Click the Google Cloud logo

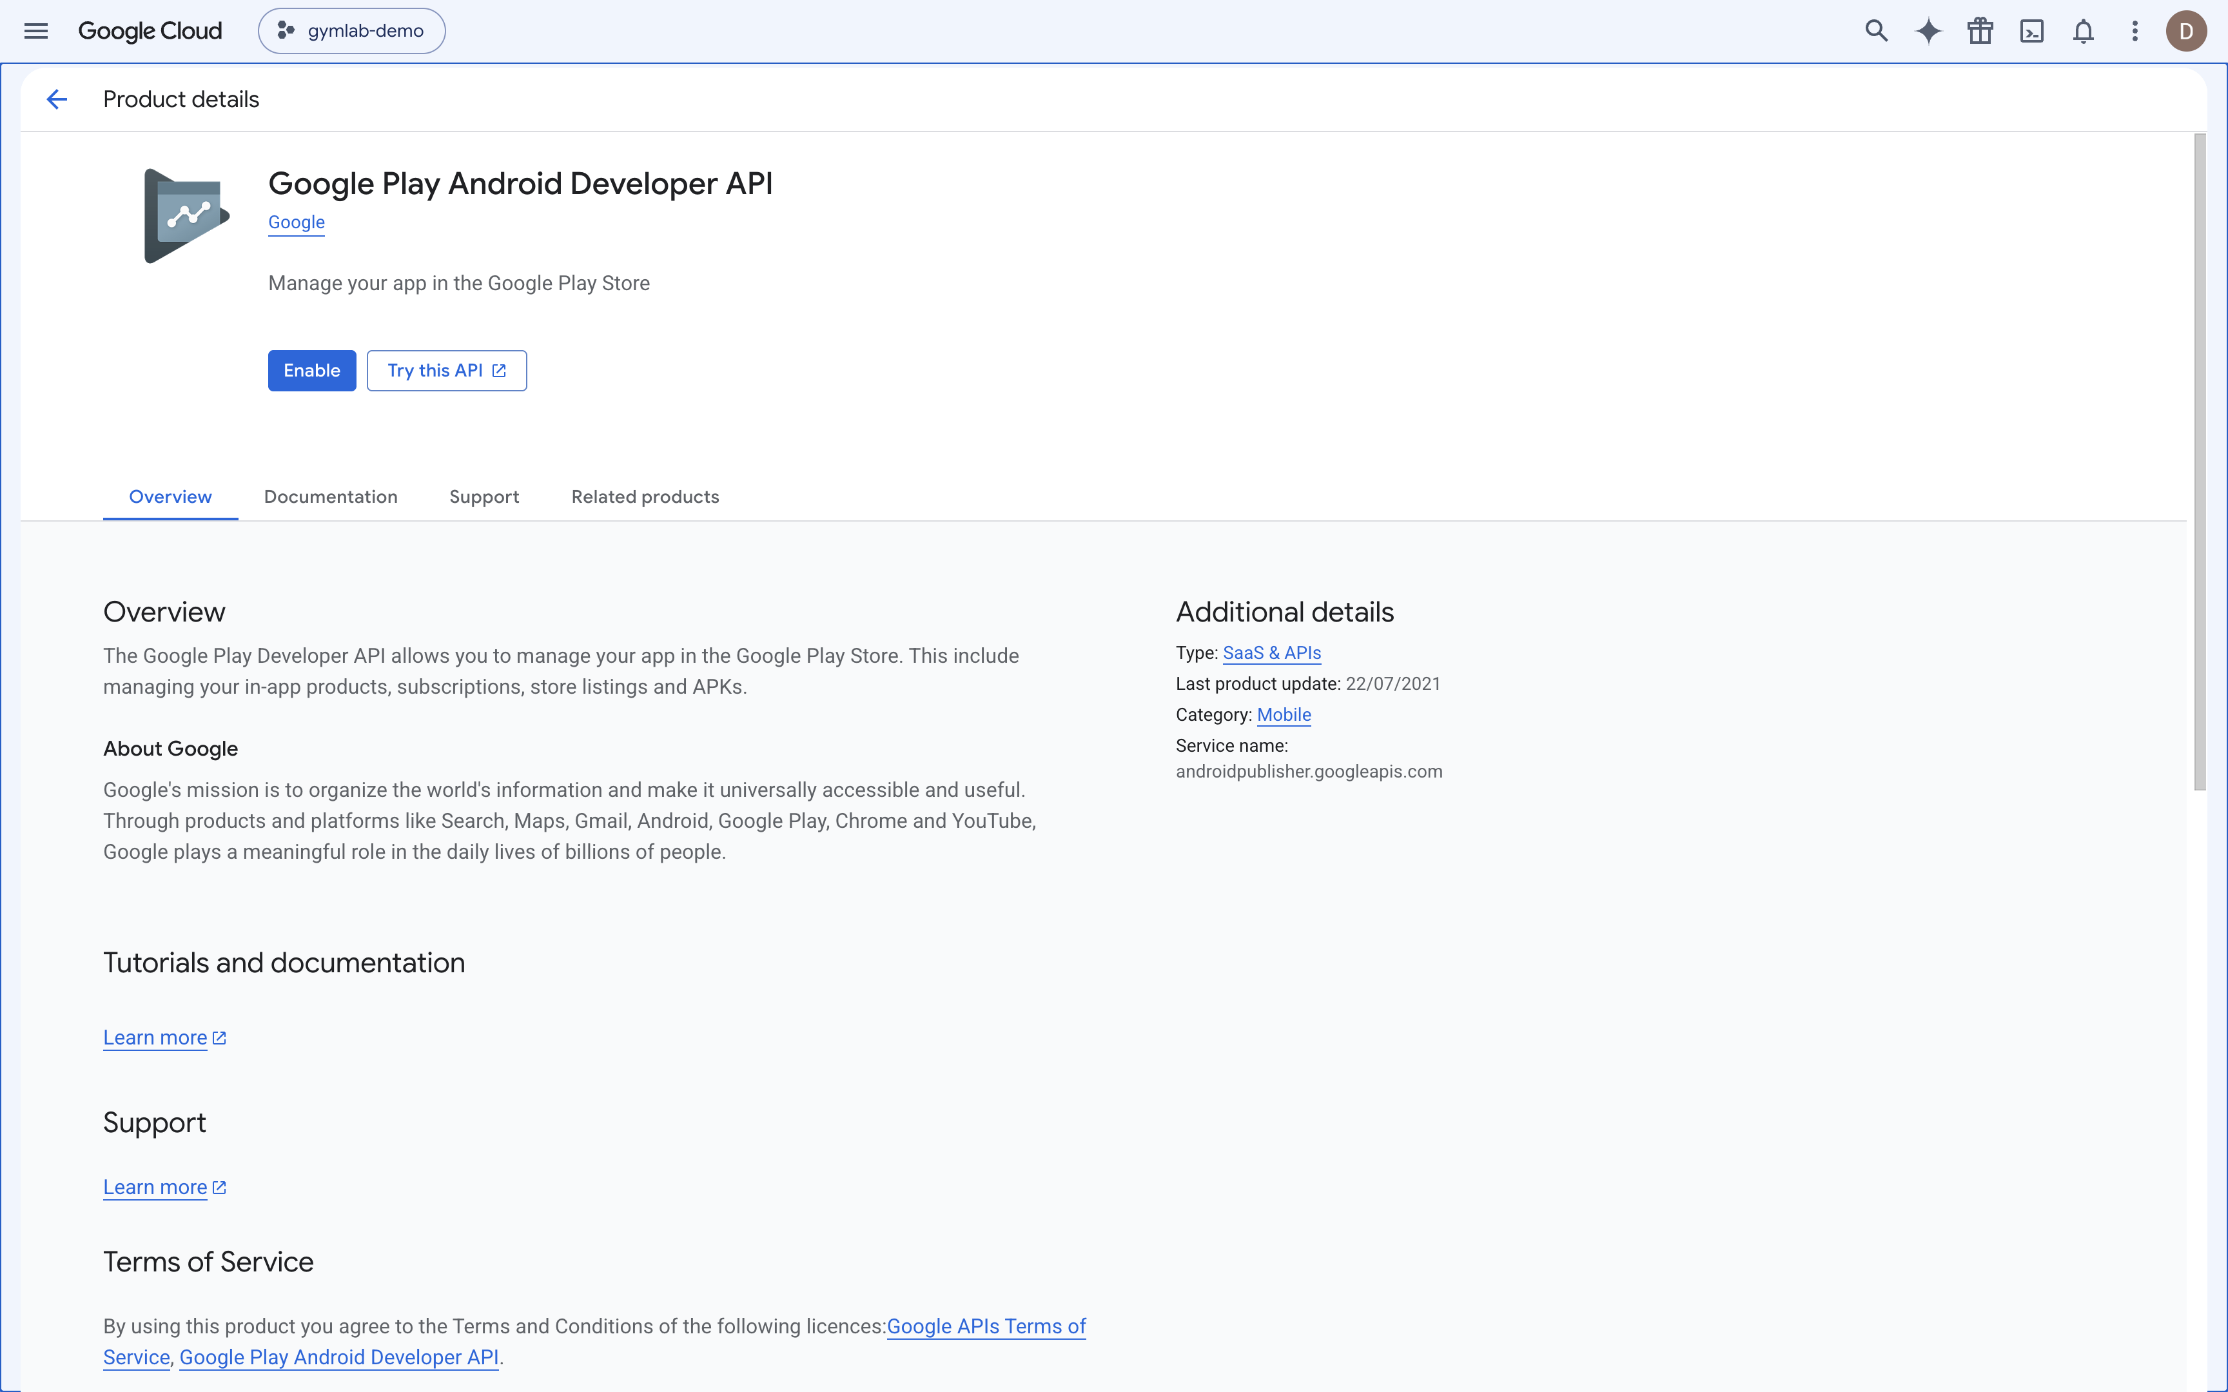point(150,32)
